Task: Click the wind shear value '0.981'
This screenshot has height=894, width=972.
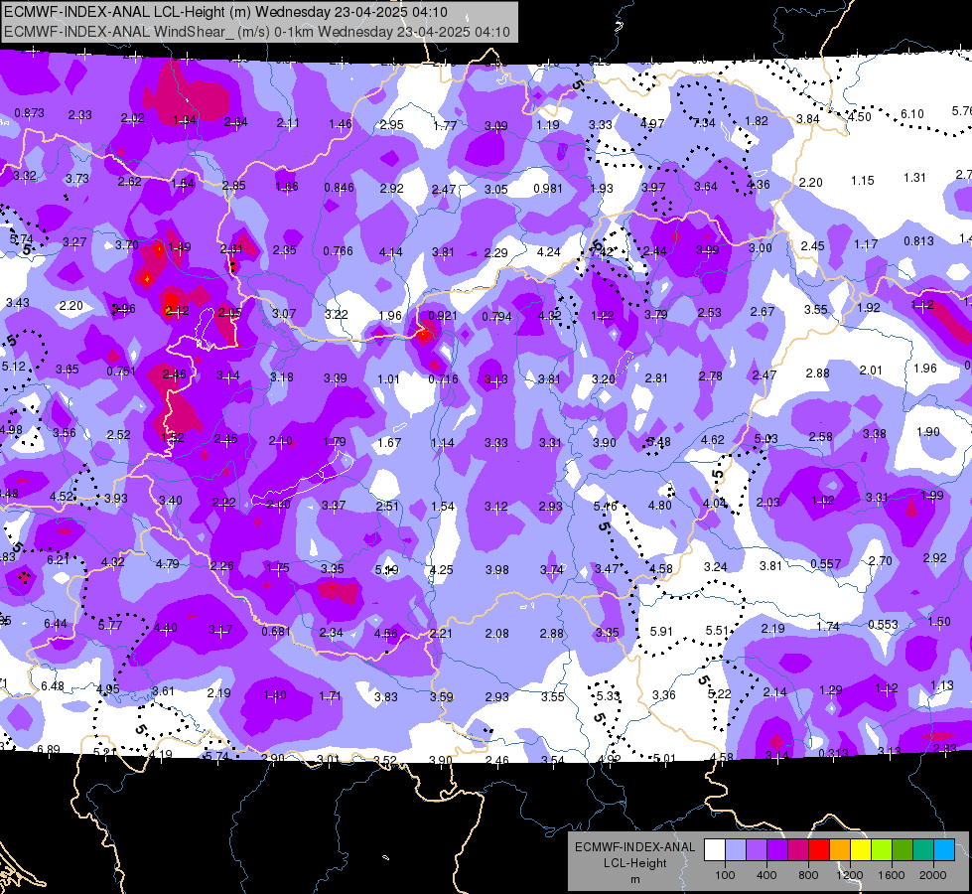Action: (x=548, y=188)
